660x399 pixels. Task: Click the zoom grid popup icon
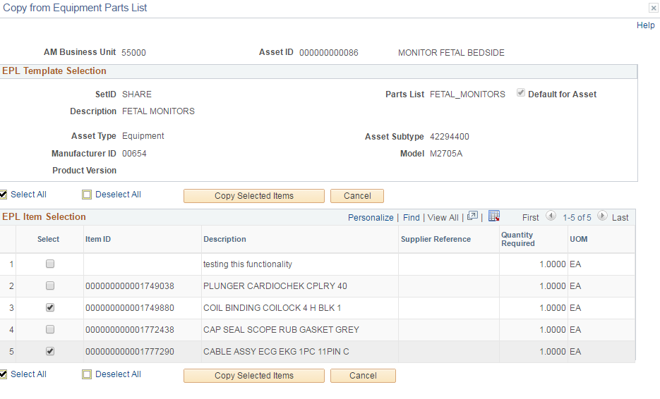pos(472,216)
